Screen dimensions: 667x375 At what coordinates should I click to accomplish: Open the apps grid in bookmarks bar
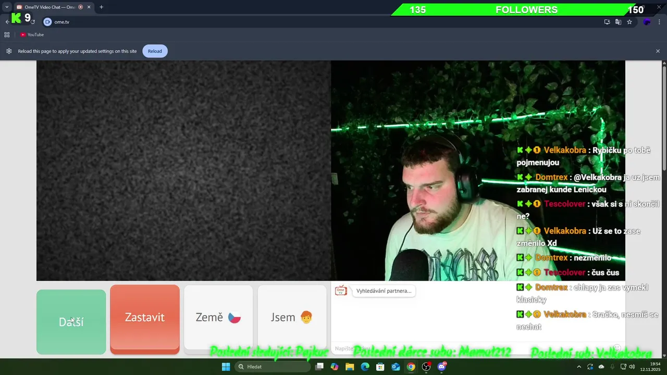tap(7, 35)
